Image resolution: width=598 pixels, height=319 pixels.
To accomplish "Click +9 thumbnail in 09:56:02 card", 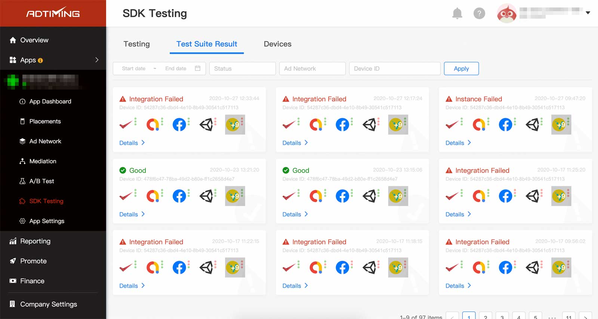I will pyautogui.click(x=561, y=268).
